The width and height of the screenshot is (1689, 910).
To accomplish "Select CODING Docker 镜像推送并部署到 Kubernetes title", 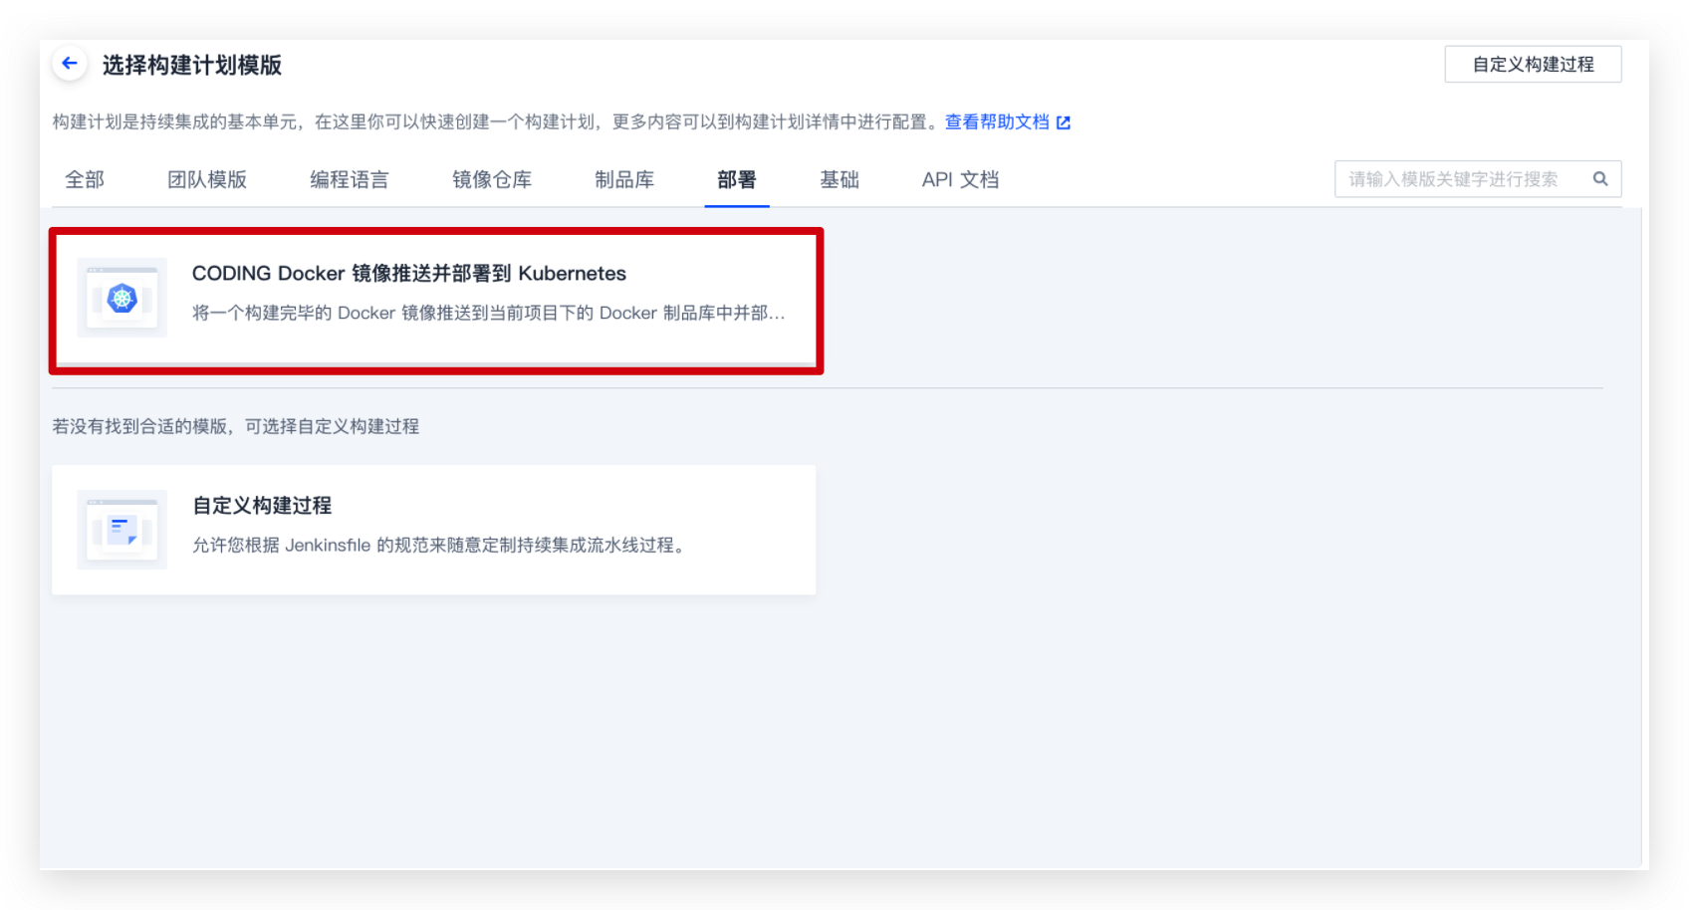I will pos(409,274).
